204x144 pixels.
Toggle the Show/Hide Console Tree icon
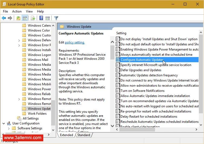25,18
